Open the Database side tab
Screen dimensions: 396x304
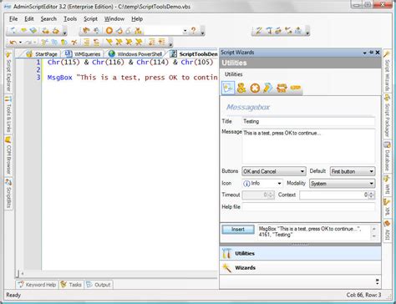(x=387, y=156)
